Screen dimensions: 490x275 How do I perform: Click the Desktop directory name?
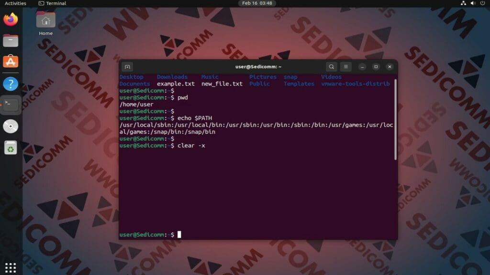pyautogui.click(x=131, y=77)
